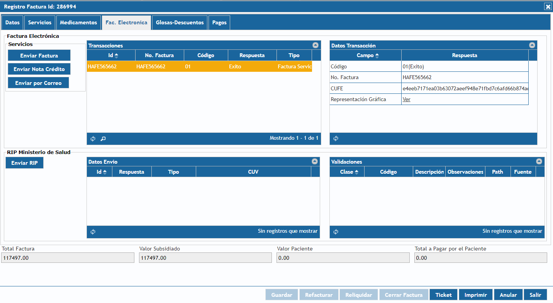The image size is (553, 303).
Task: Click the Total Factura field
Action: click(x=68, y=258)
